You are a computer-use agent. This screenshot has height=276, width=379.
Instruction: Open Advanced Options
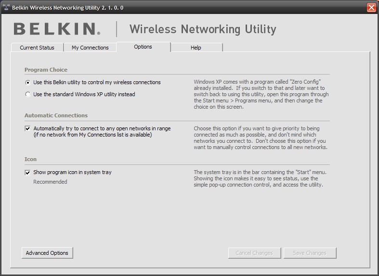[47, 253]
